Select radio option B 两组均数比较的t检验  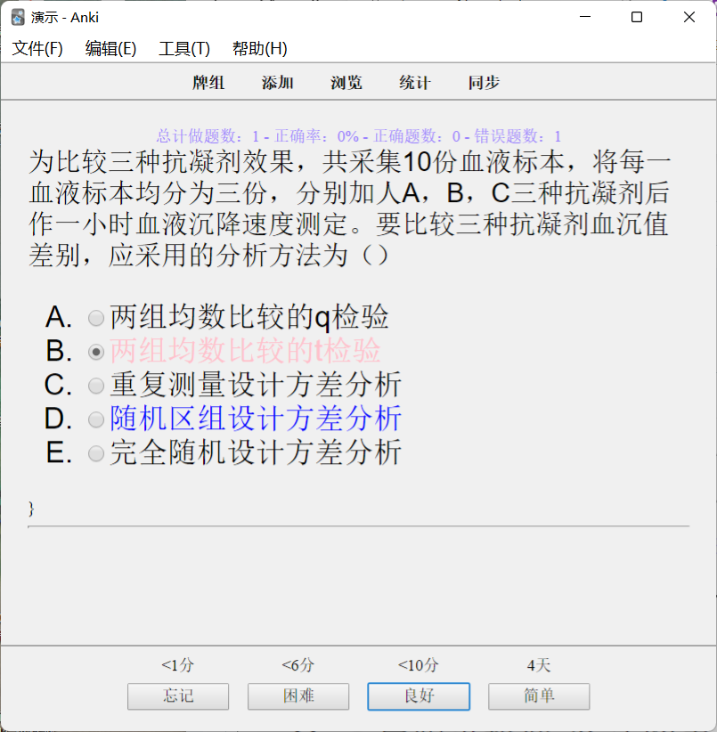[x=96, y=352]
